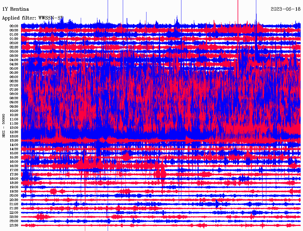The height and width of the screenshot is (231, 303).
Task: Select the 19:30 time label
Action: 14,192
